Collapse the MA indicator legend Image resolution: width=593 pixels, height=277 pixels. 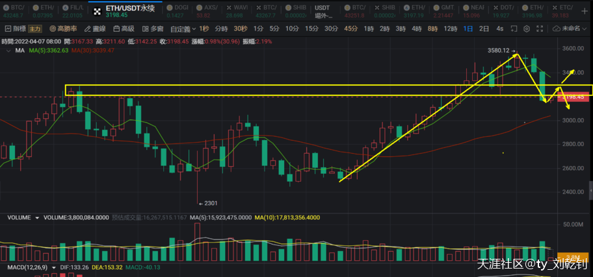point(7,50)
